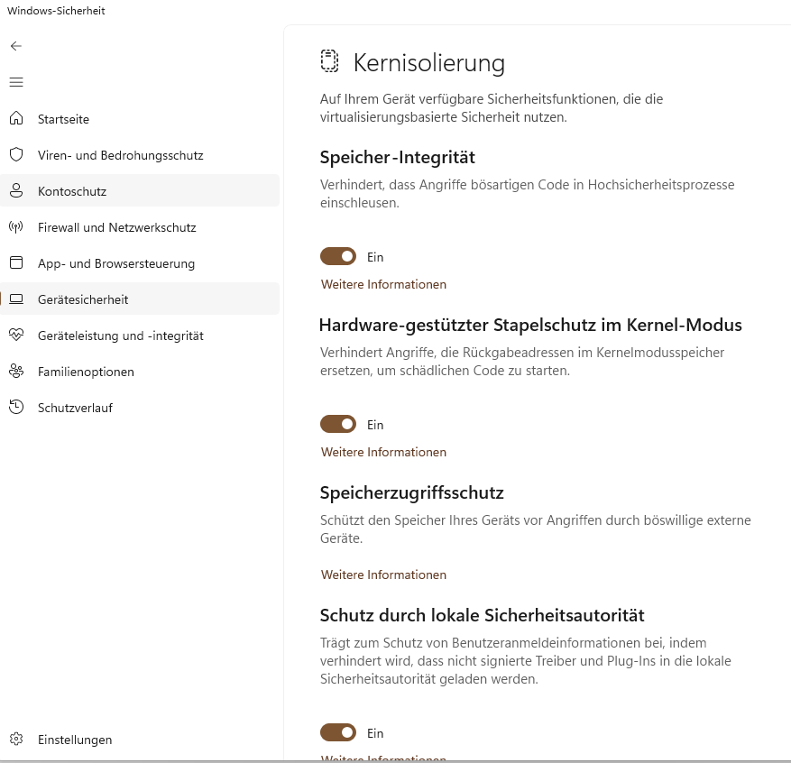Click the App- und Browsersteuerung window icon
The image size is (791, 763).
coord(15,263)
